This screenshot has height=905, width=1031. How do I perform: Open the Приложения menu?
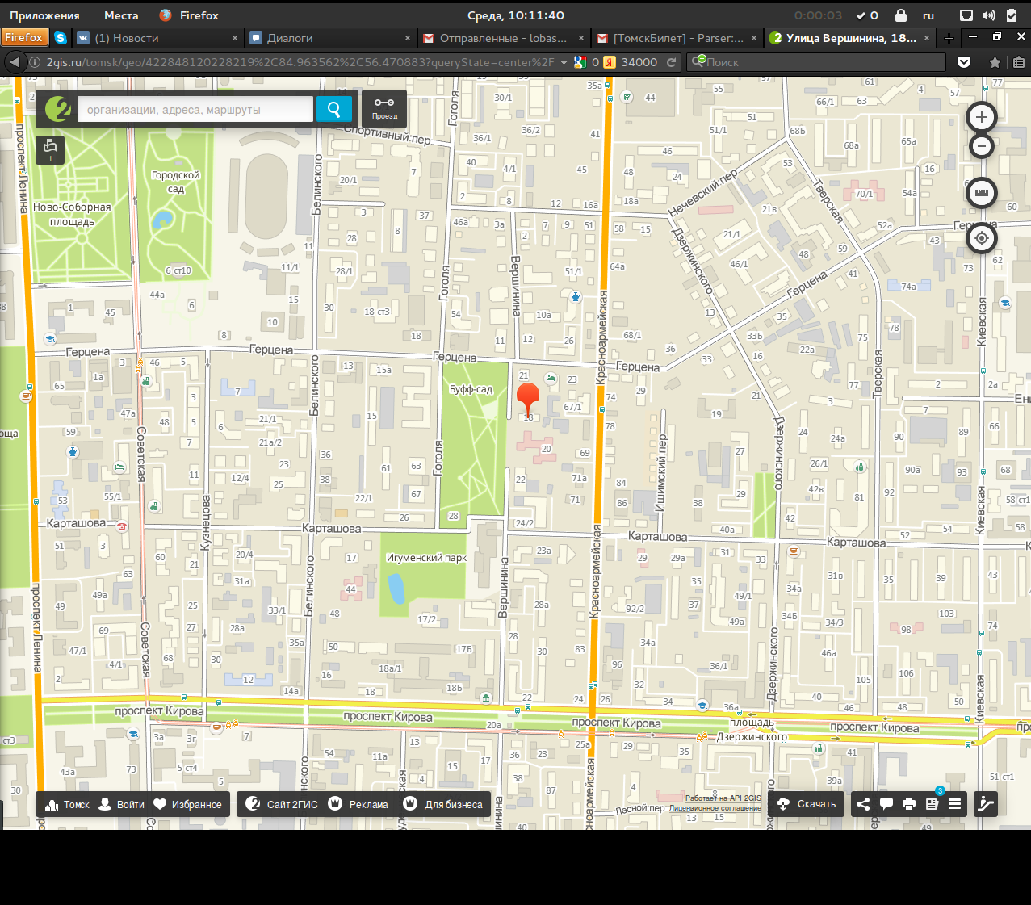pyautogui.click(x=44, y=15)
